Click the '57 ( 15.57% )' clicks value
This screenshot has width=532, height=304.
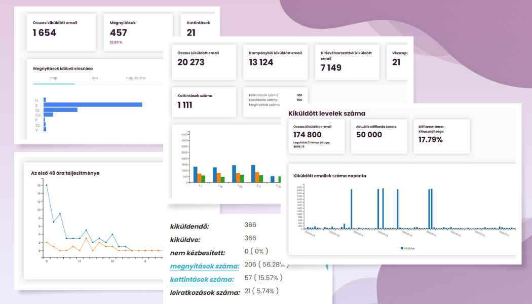tap(263, 278)
